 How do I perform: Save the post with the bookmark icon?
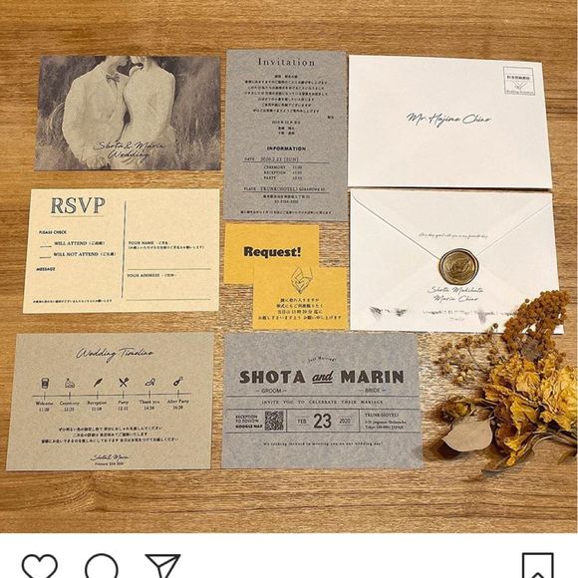coord(538,565)
